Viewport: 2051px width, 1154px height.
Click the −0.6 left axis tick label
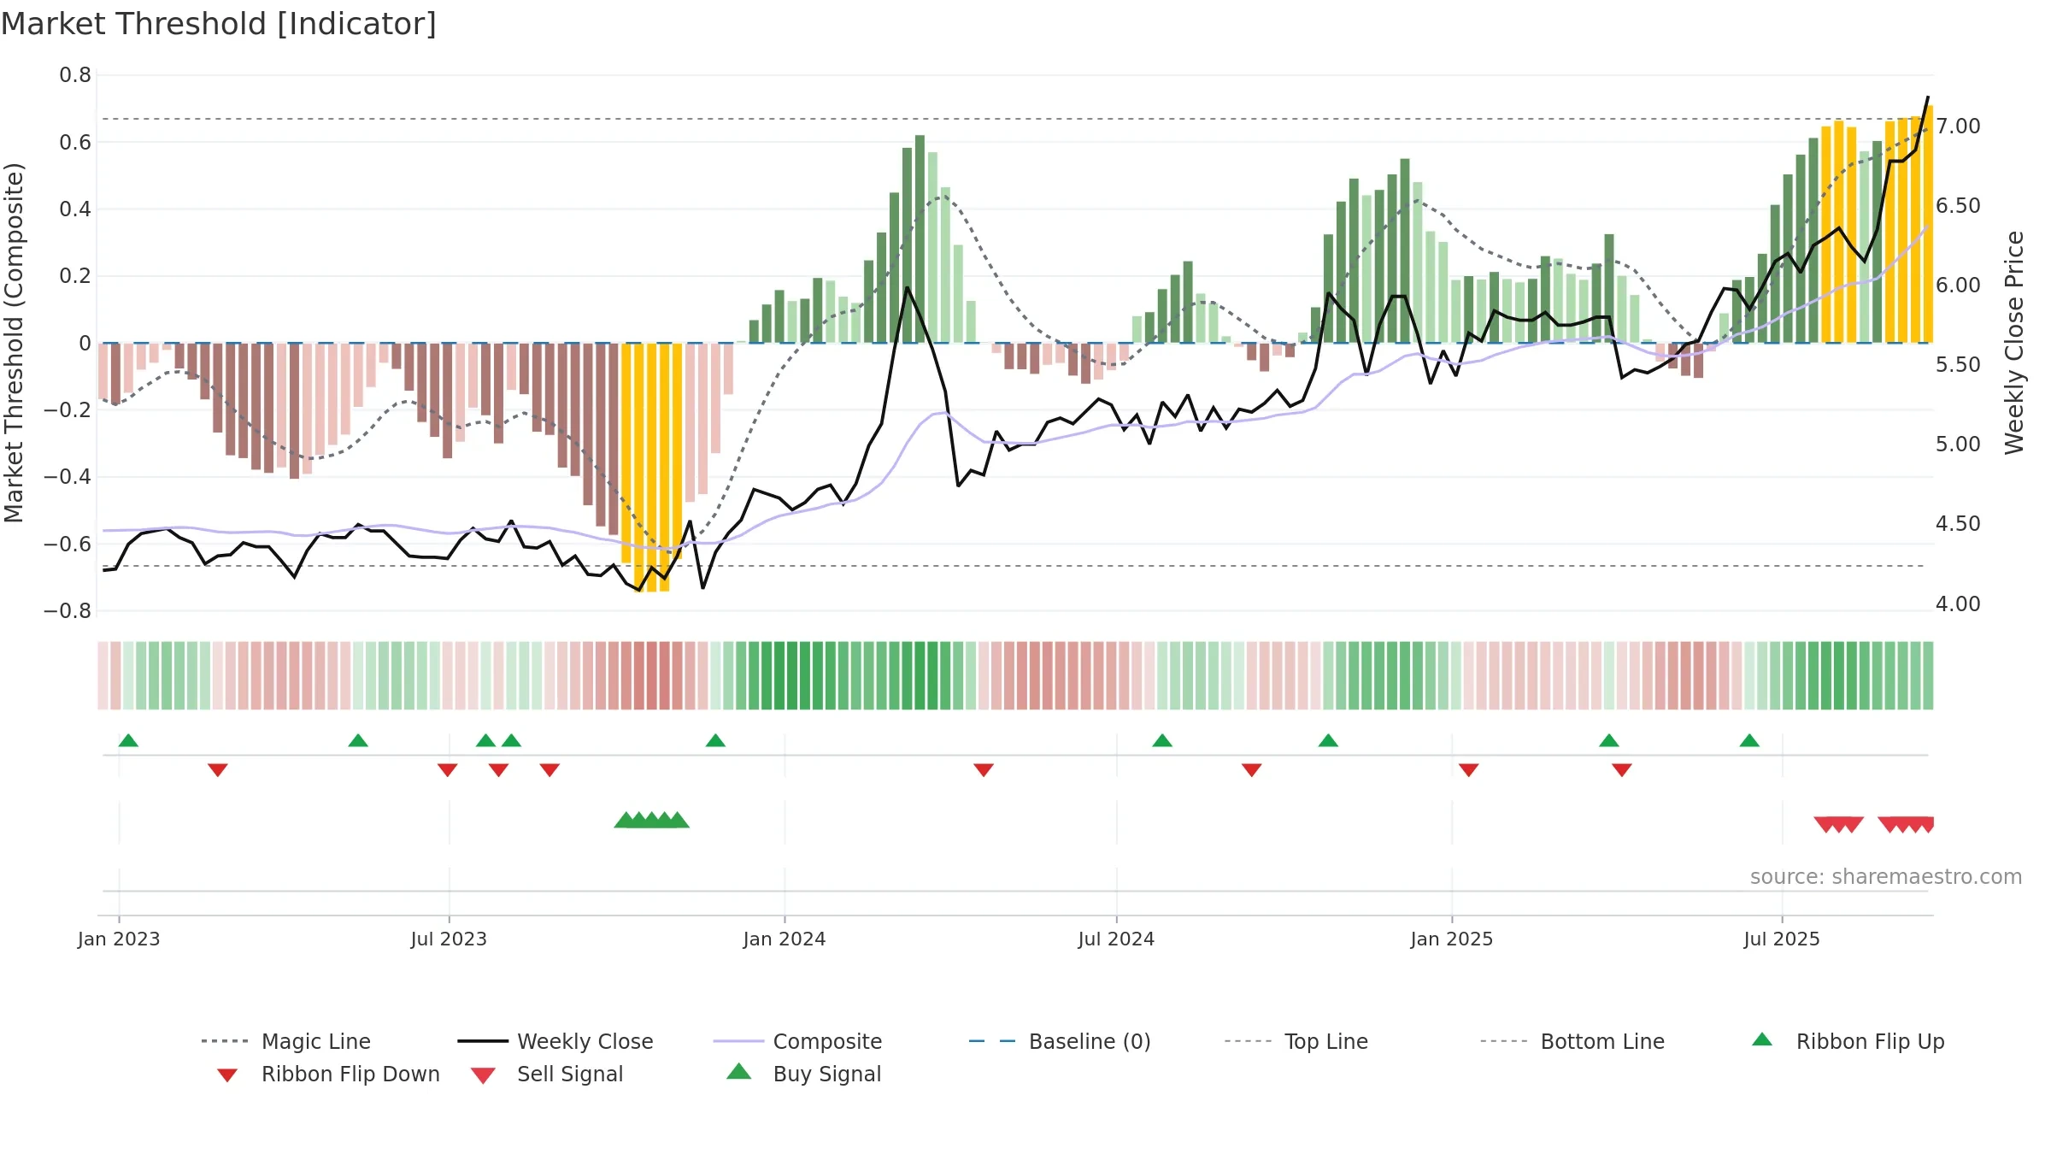click(x=68, y=544)
